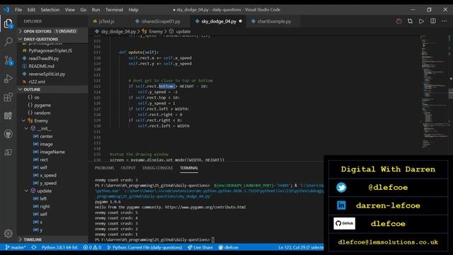This screenshot has height=255, width=453.
Task: Open the Extensions view icon
Action: click(8, 97)
